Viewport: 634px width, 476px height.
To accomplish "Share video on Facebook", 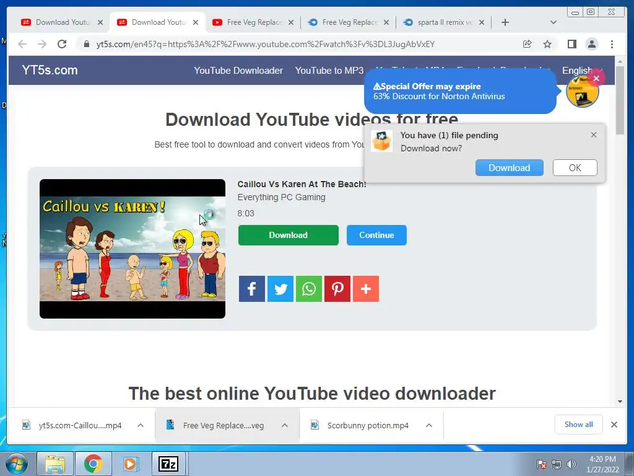I will 251,289.
